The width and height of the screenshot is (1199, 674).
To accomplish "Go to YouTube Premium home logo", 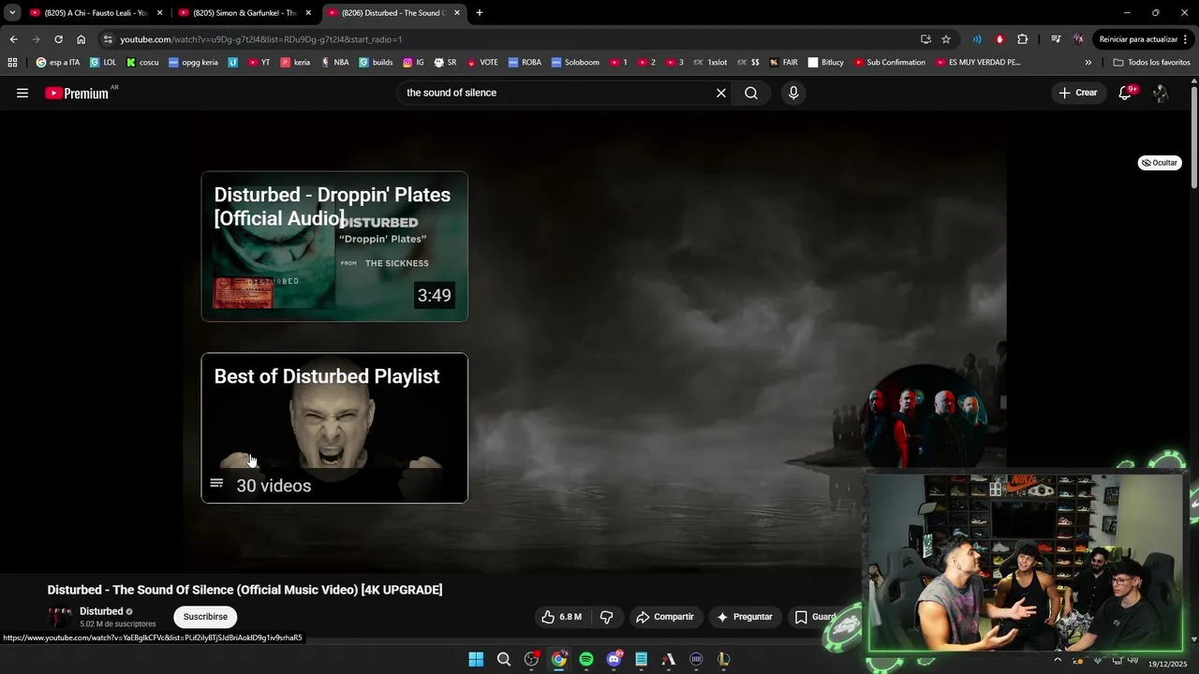I will pyautogui.click(x=77, y=93).
